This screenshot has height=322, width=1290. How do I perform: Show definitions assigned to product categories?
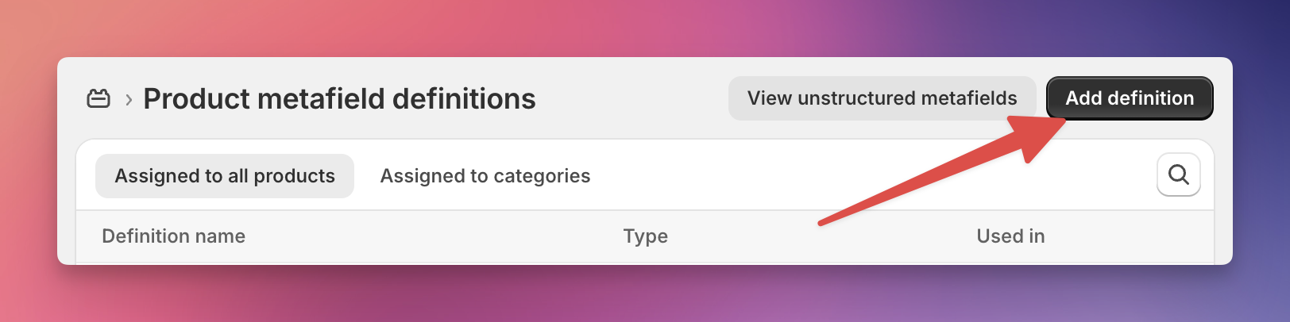point(485,176)
